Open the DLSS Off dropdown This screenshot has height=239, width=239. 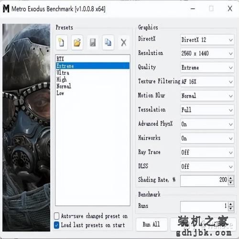(x=207, y=167)
